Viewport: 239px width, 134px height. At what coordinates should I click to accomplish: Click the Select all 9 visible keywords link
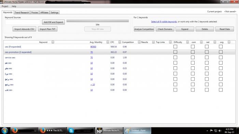click(164, 22)
